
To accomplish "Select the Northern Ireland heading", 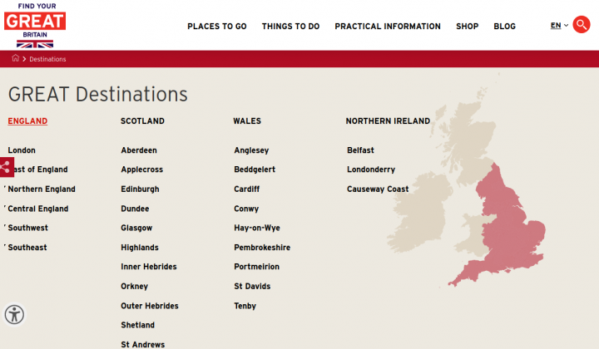I will (x=388, y=121).
